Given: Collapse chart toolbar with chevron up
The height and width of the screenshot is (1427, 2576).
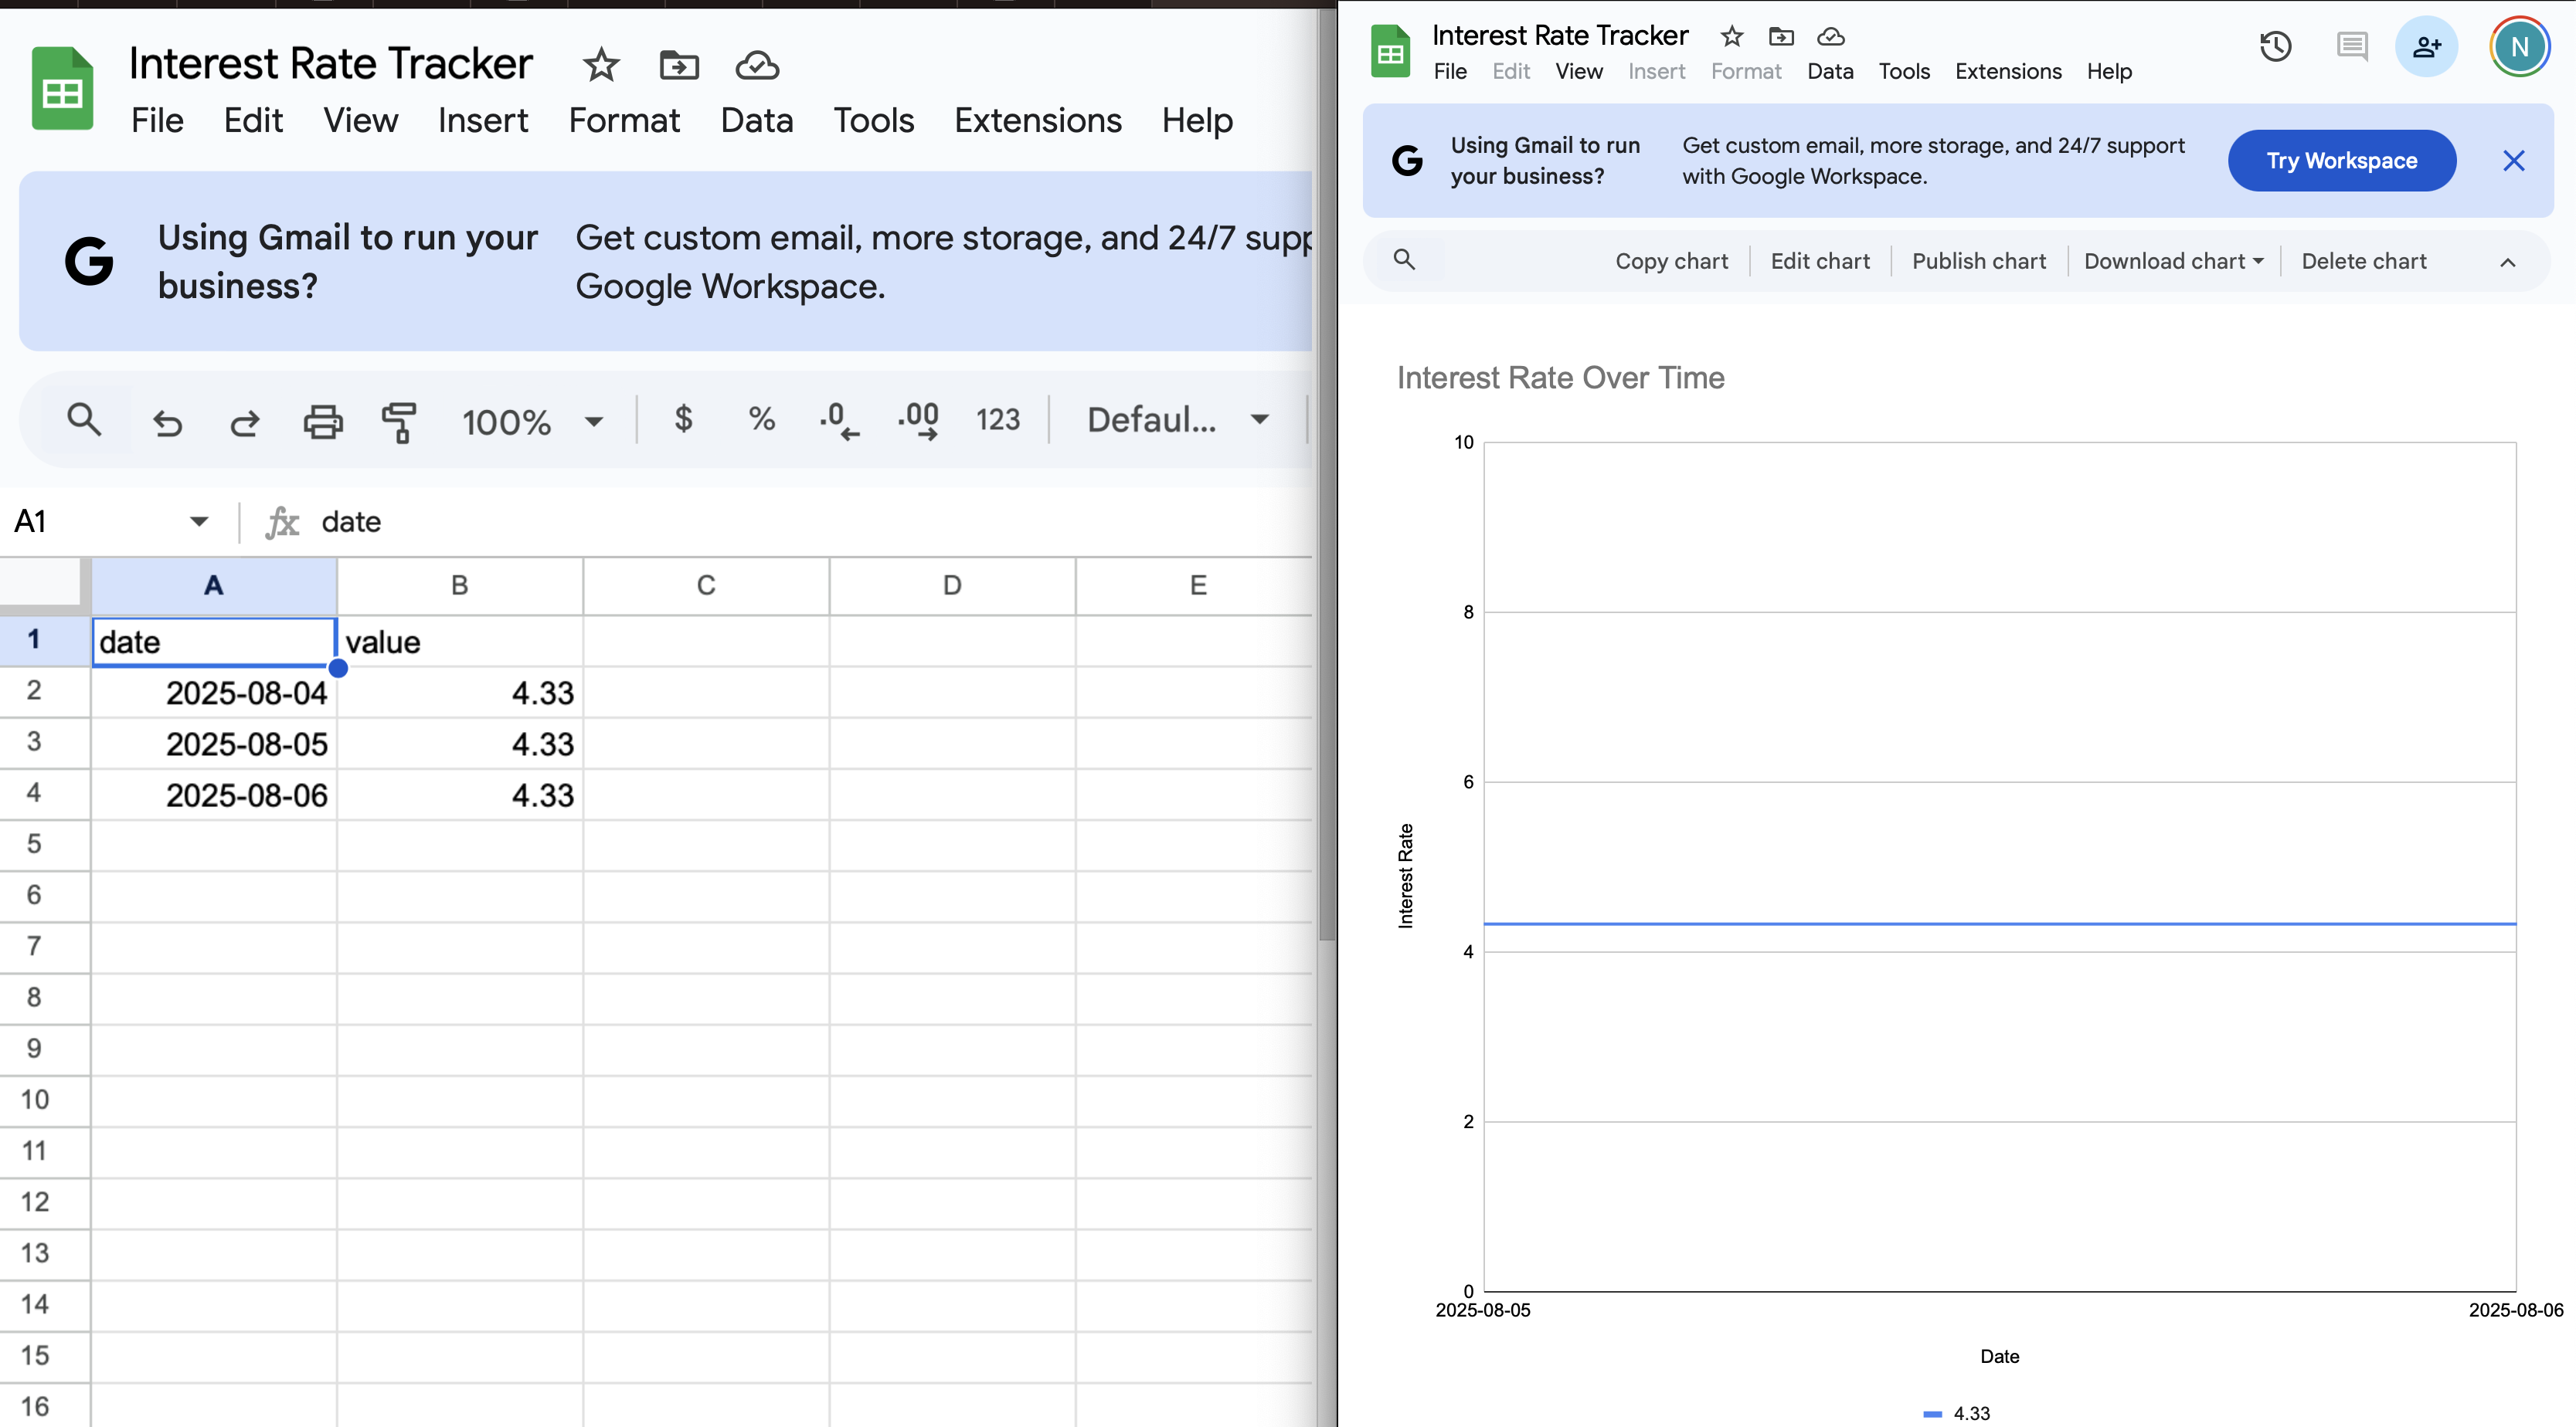Looking at the screenshot, I should pos(2507,262).
